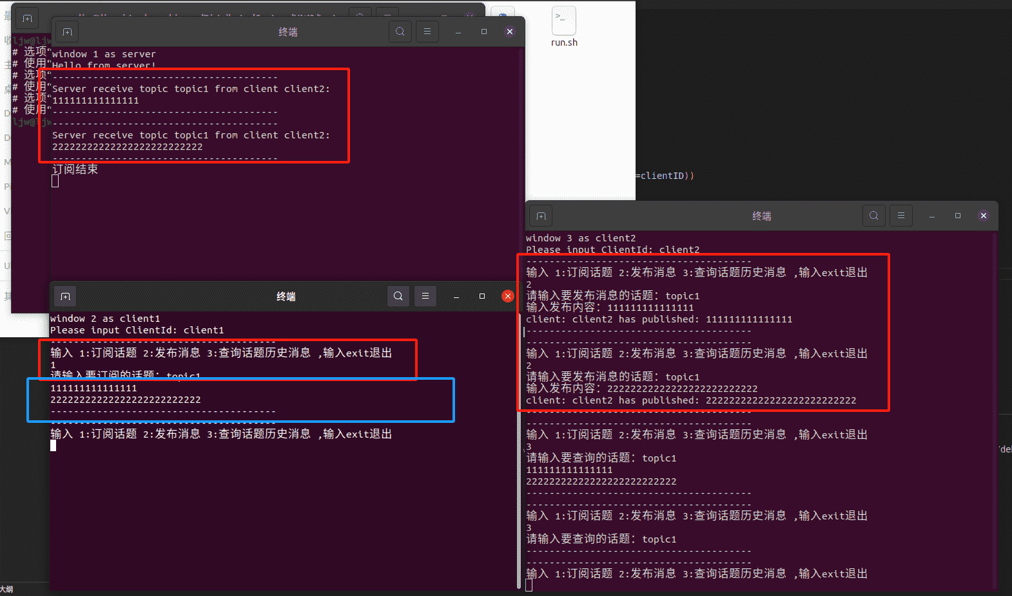Close the client2 terminal window

(984, 216)
